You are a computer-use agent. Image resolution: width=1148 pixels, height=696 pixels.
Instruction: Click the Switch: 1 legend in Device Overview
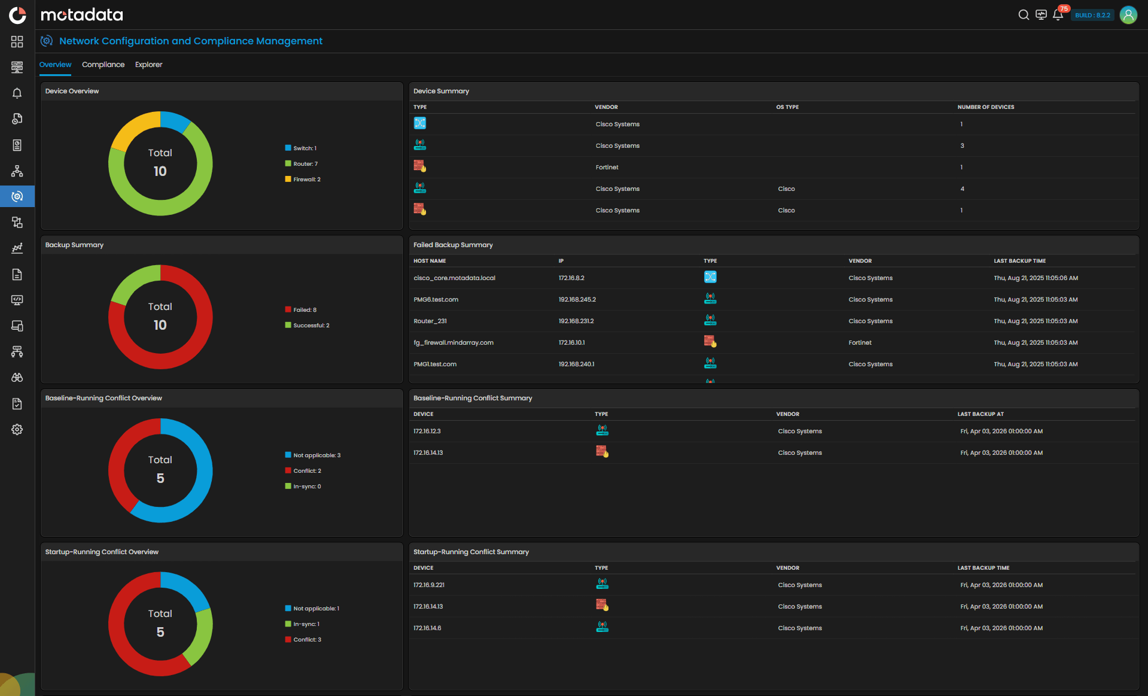tap(302, 148)
